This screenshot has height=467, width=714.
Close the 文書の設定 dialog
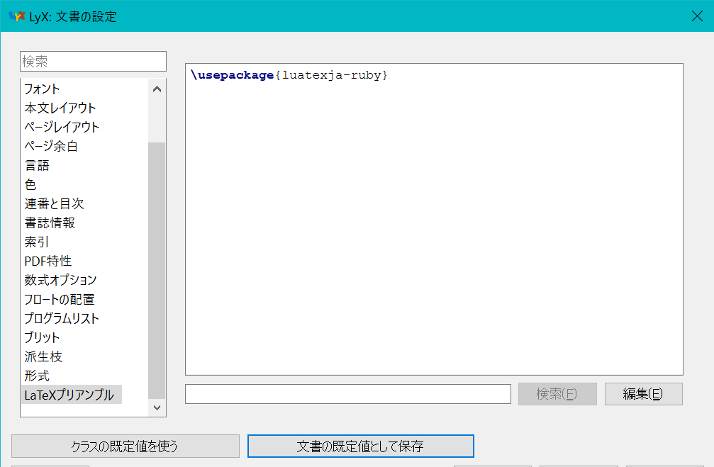click(x=697, y=16)
